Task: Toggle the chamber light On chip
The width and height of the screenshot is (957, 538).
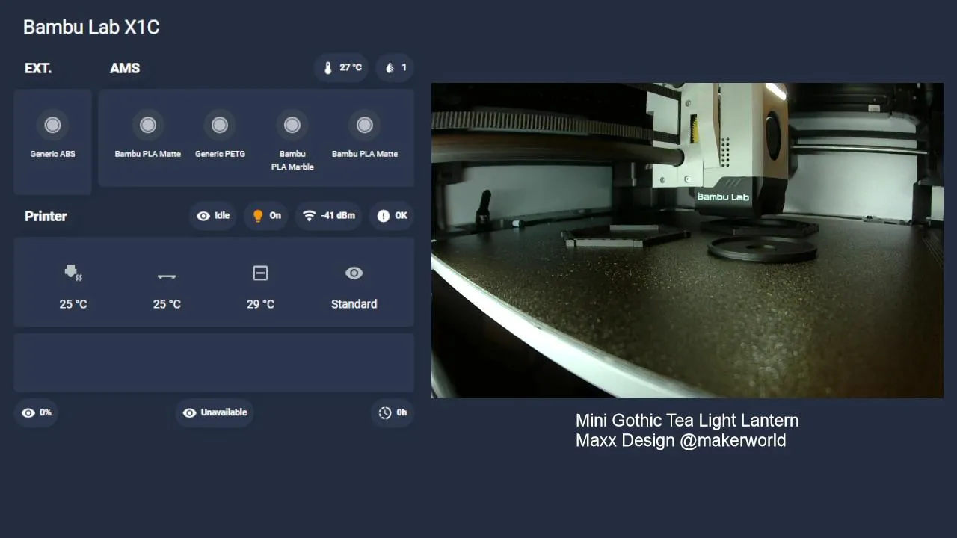Action: (267, 215)
